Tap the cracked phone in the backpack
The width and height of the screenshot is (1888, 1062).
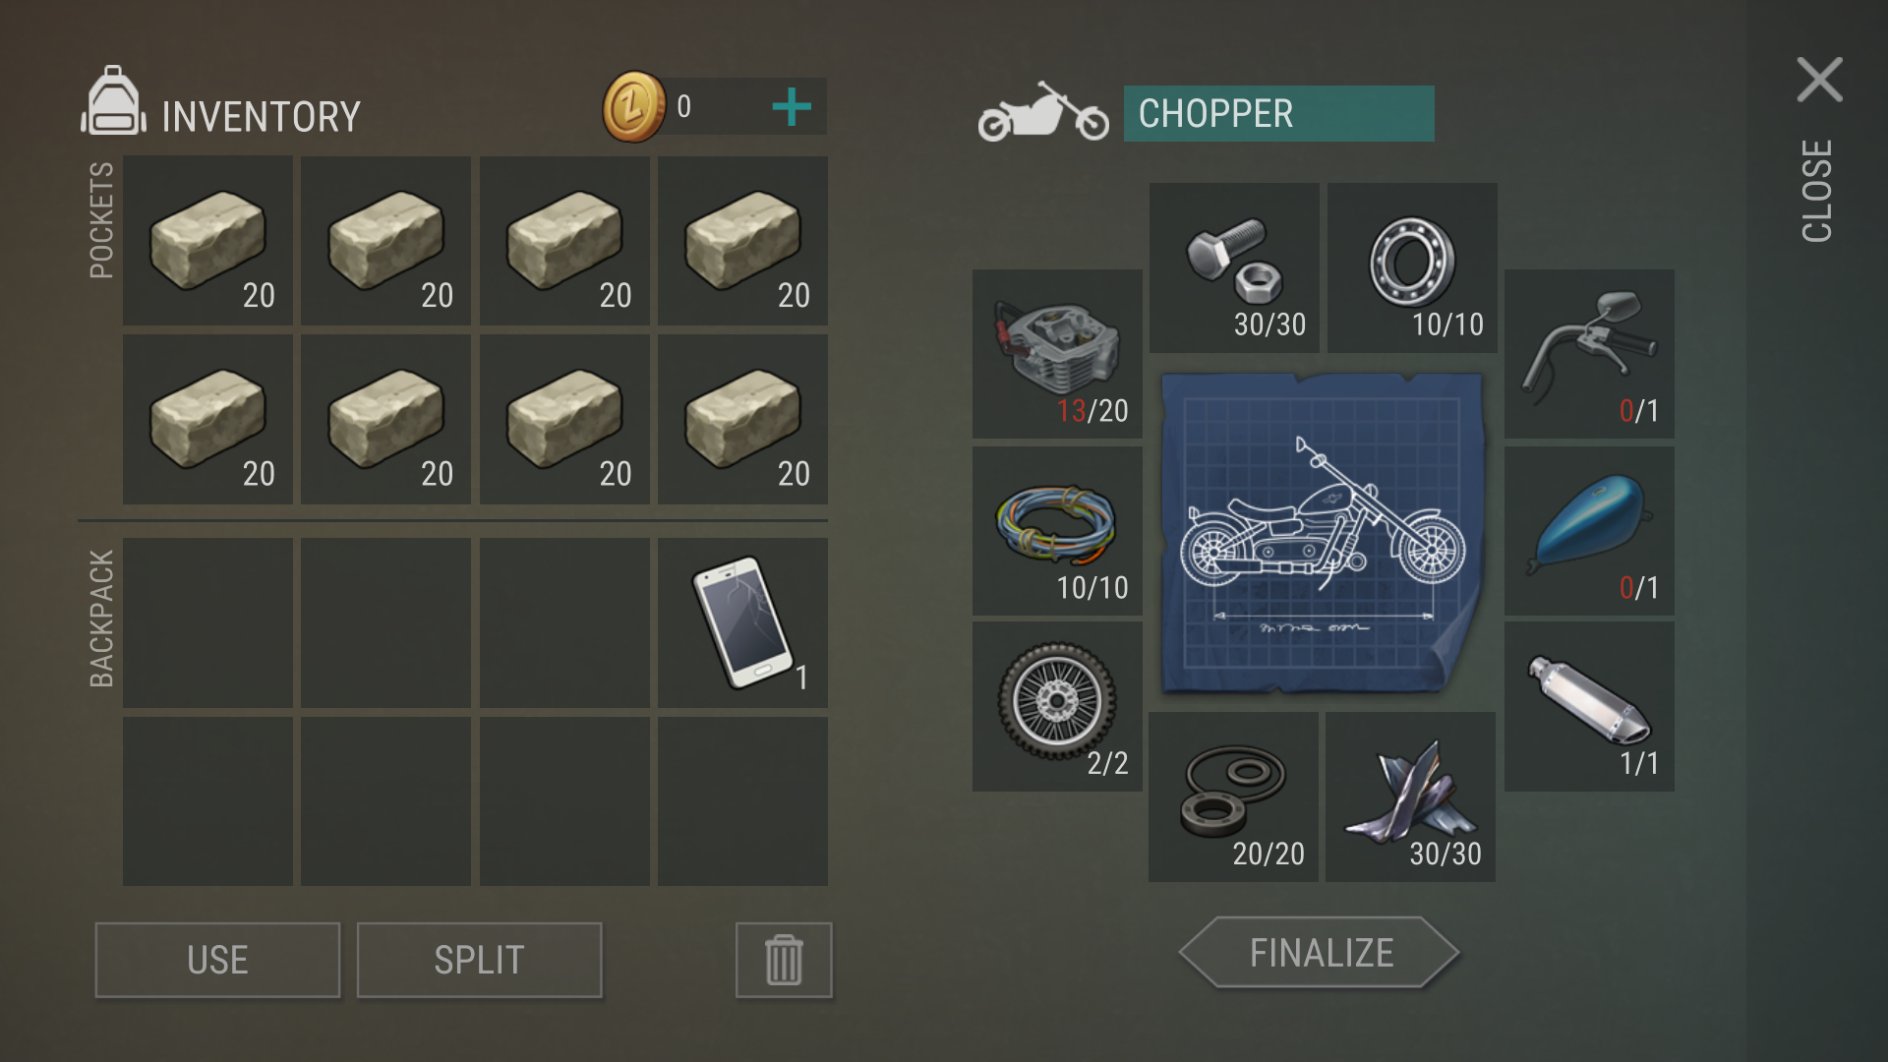pyautogui.click(x=742, y=622)
